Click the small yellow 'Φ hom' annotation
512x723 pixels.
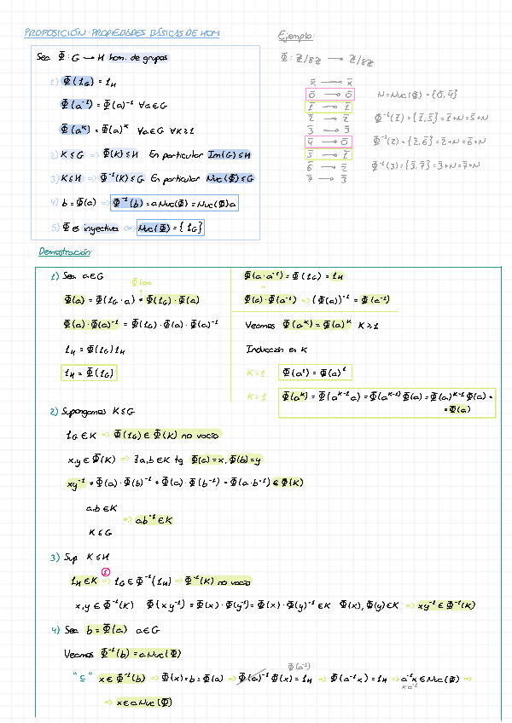[141, 282]
